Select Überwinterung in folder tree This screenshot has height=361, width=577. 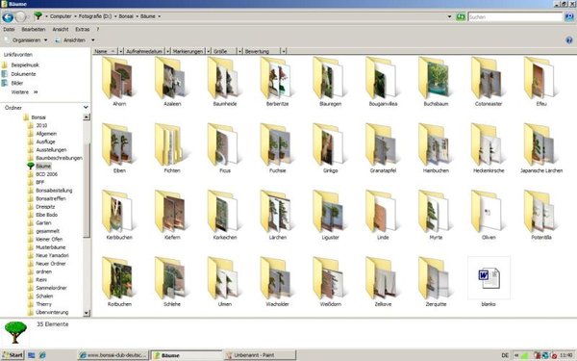pyautogui.click(x=52, y=312)
